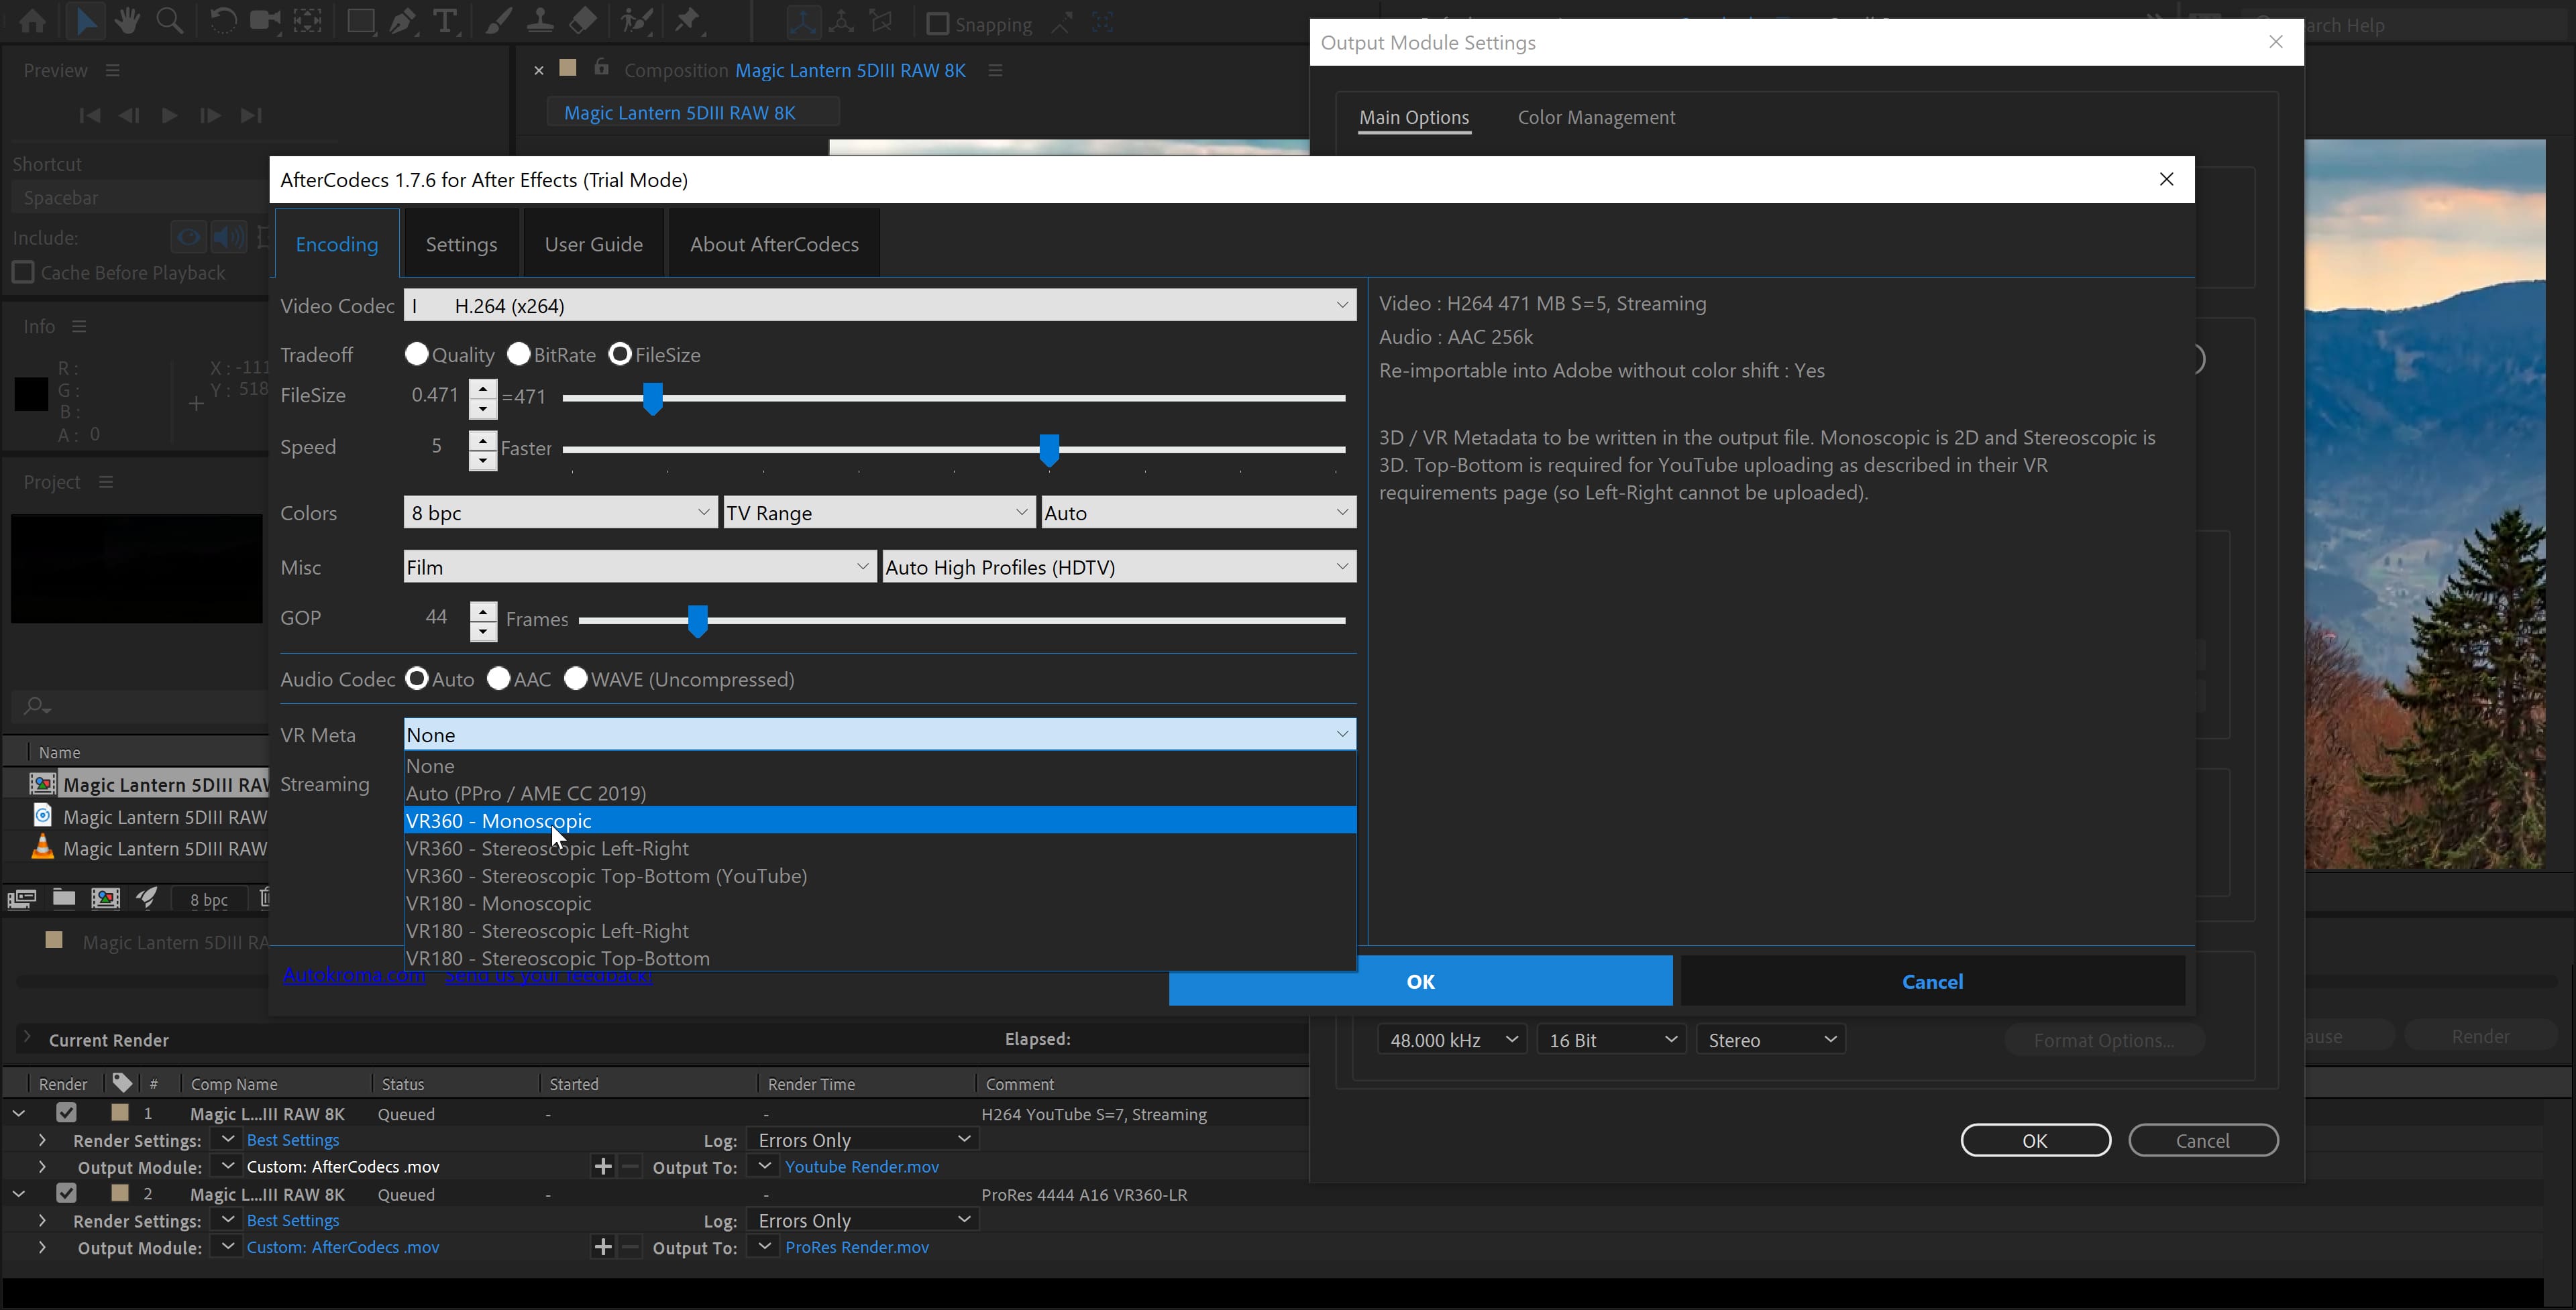Open the Youtube Render.mov output link
The width and height of the screenshot is (2576, 1310).
point(861,1167)
